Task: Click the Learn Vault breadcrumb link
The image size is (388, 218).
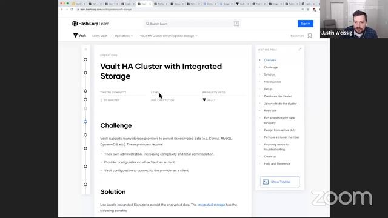Action: coord(99,36)
